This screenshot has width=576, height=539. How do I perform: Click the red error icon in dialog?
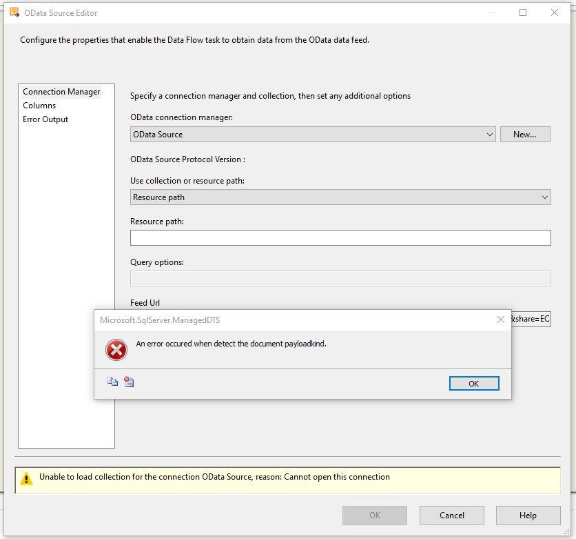click(x=116, y=350)
